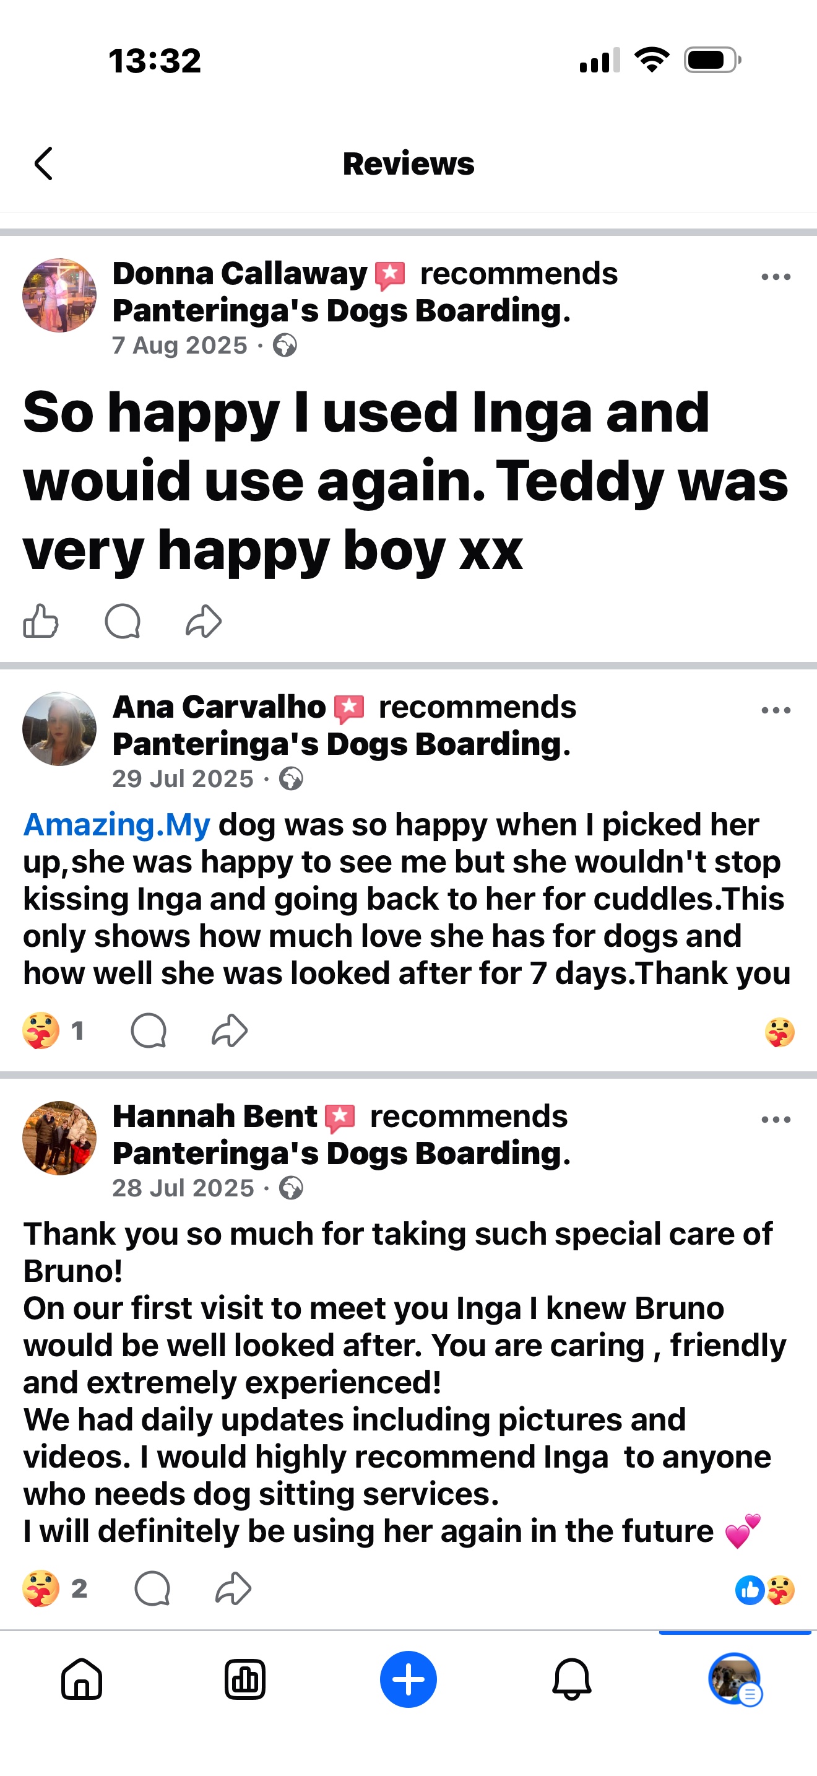Screen dimensions: 817x1776
Task: Open options menu for Donna Callaway's review
Action: click(776, 277)
